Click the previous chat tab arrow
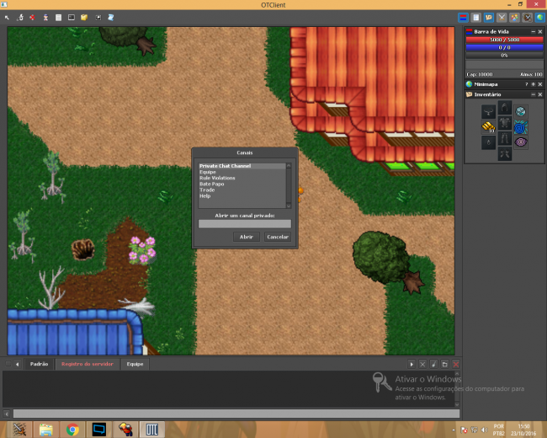 click(17, 365)
